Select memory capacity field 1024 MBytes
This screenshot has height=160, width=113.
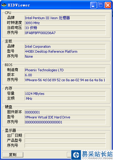[x=65, y=94]
